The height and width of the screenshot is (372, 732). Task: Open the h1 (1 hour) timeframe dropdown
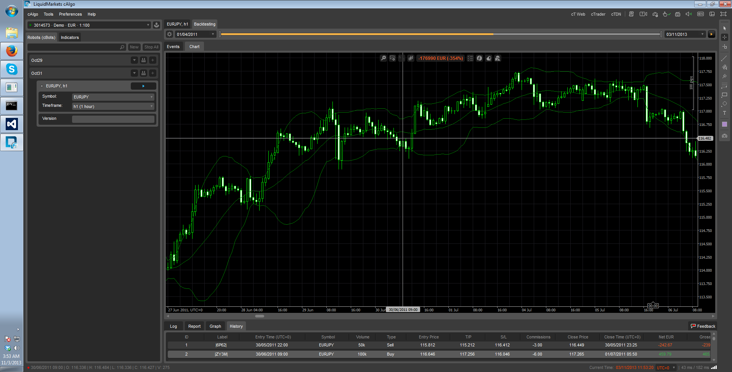click(x=113, y=106)
